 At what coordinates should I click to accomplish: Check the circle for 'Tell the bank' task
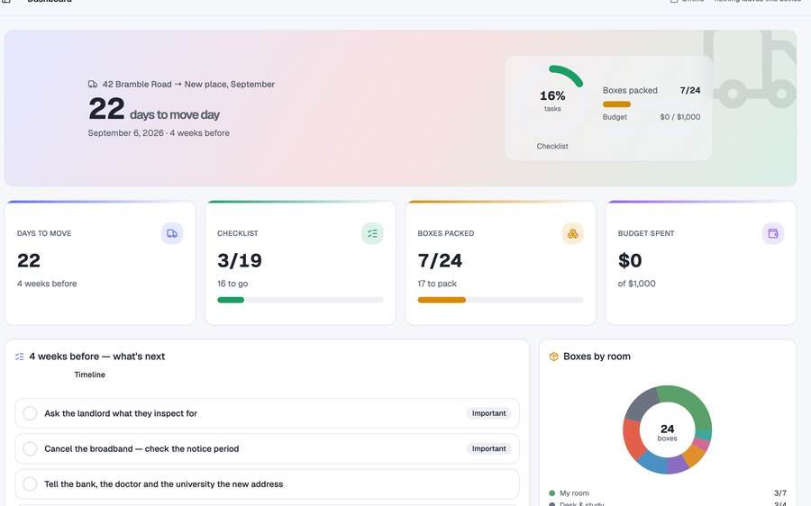click(x=30, y=484)
